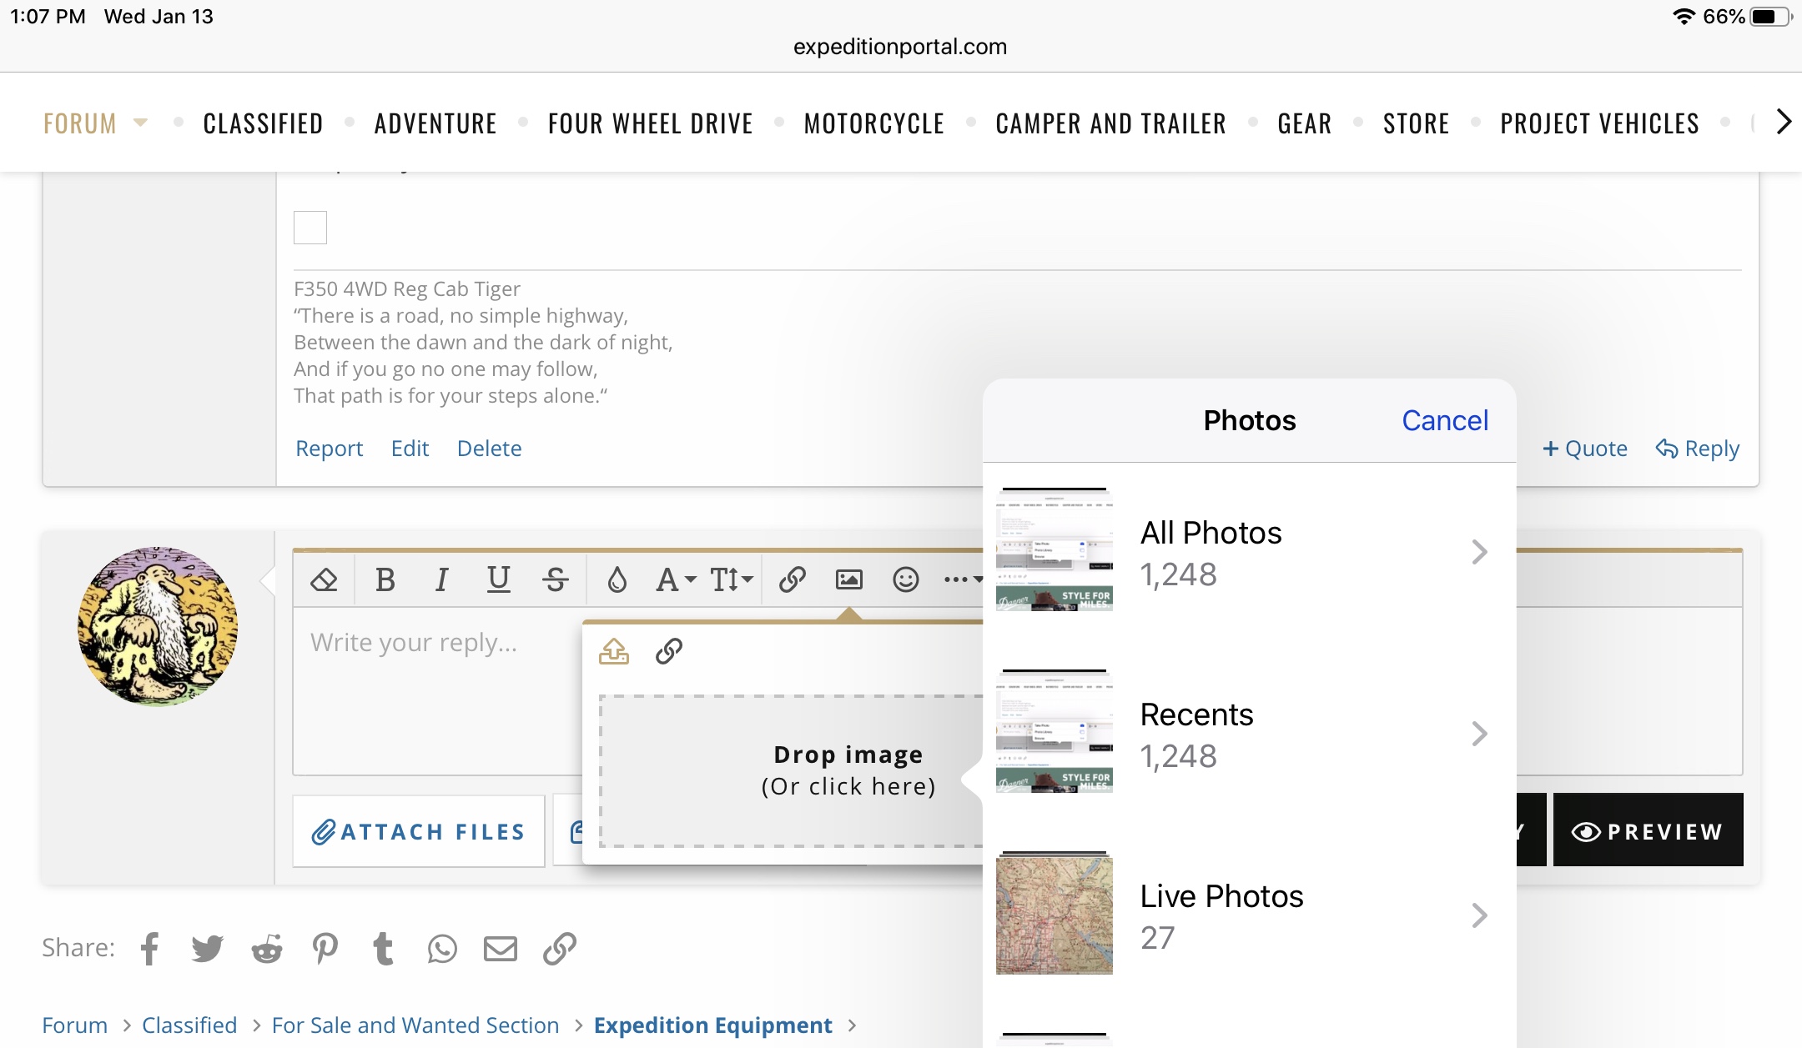
Task: Open the Store nav menu
Action: pos(1416,123)
